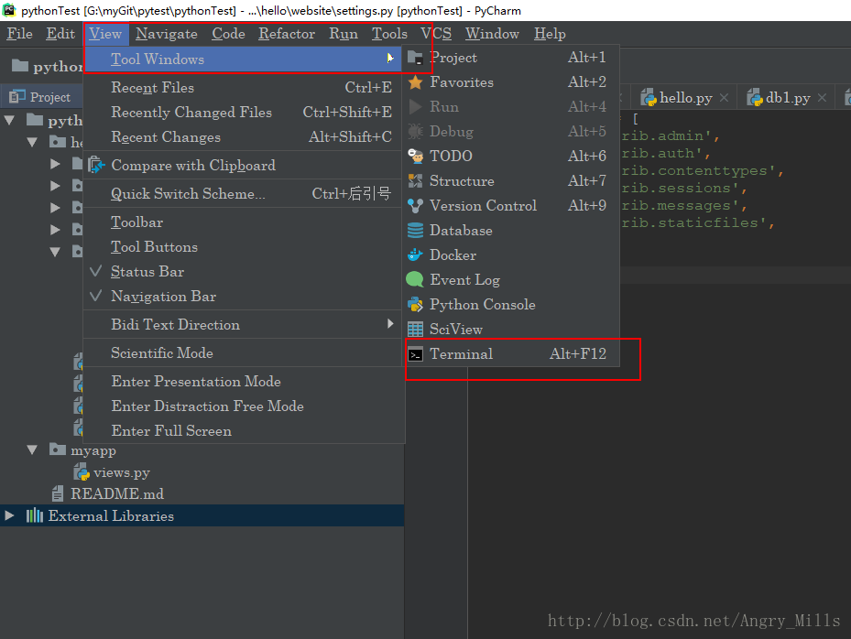The width and height of the screenshot is (851, 639).
Task: Toggle Scientific Mode
Action: [x=242, y=353]
